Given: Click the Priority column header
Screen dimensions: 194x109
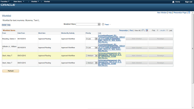Looking at the screenshot, I should [x=88, y=33].
